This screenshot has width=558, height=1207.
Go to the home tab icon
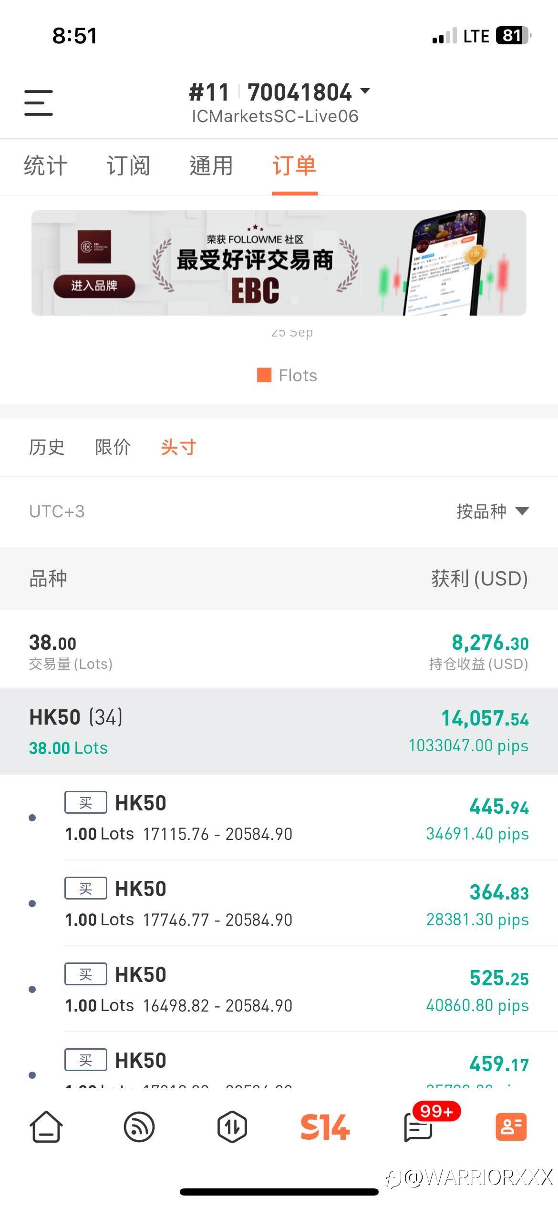(46, 1126)
